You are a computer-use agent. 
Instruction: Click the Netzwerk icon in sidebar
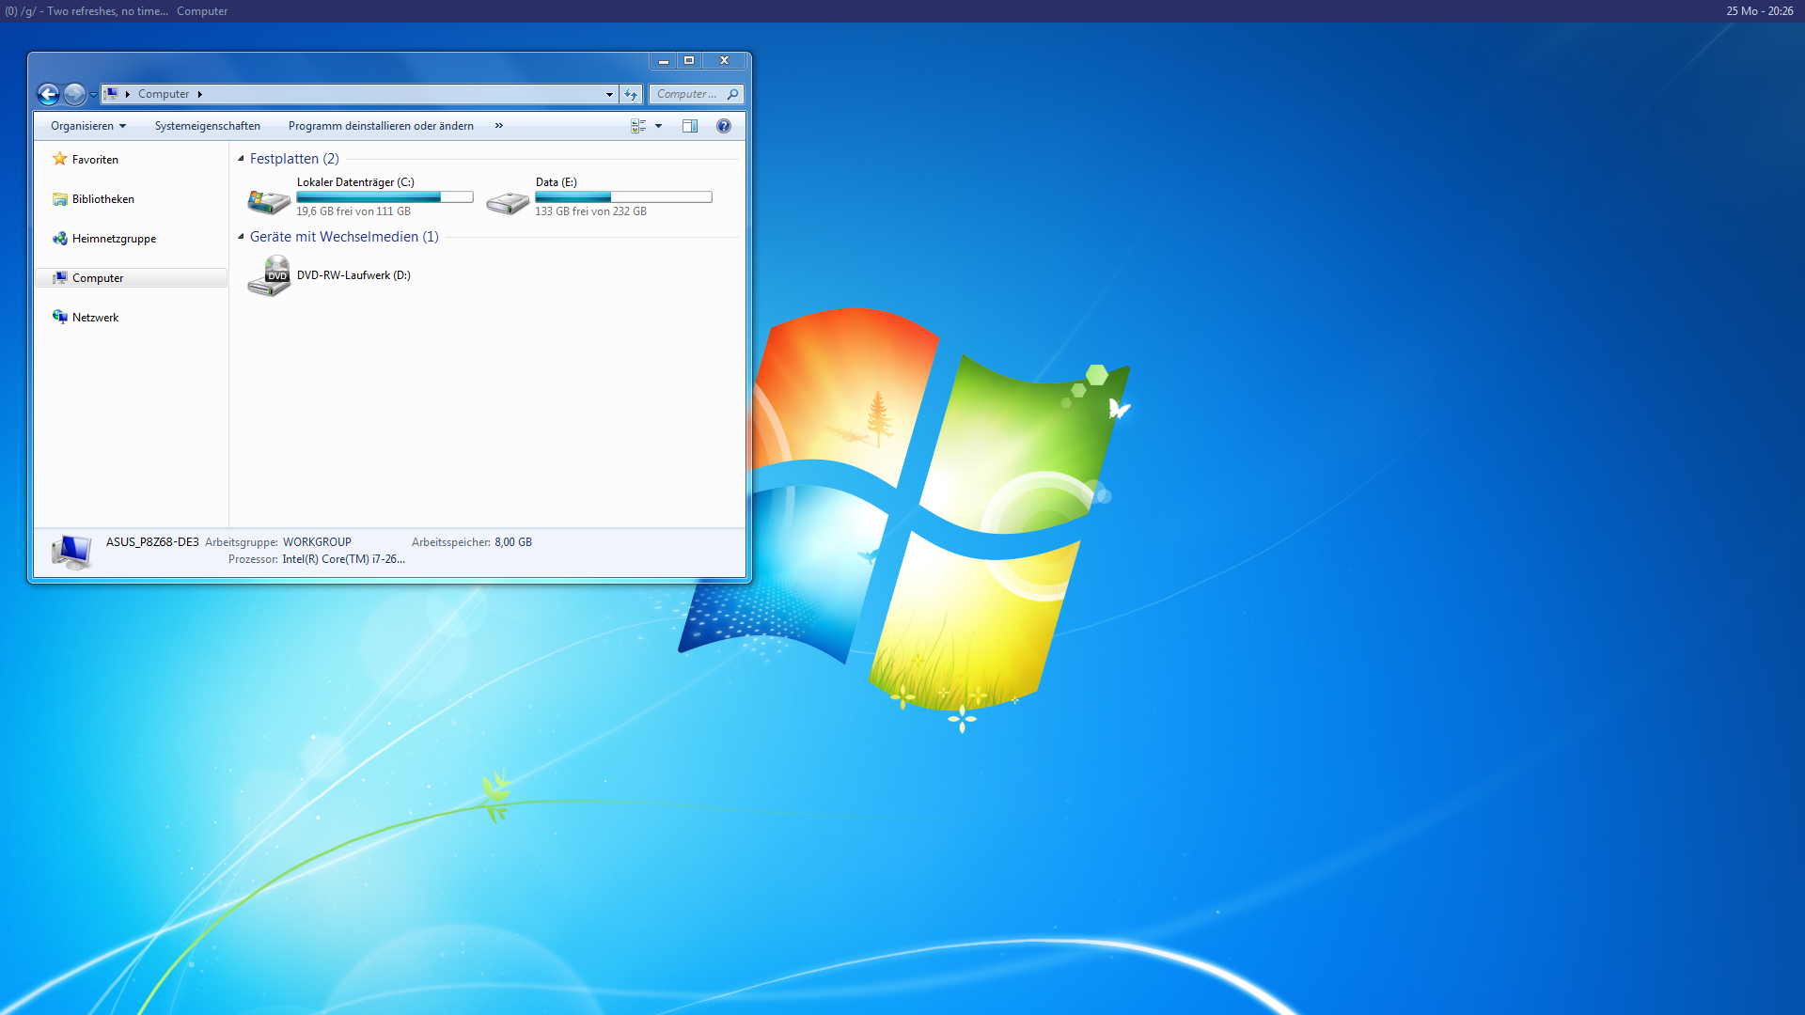coord(60,317)
